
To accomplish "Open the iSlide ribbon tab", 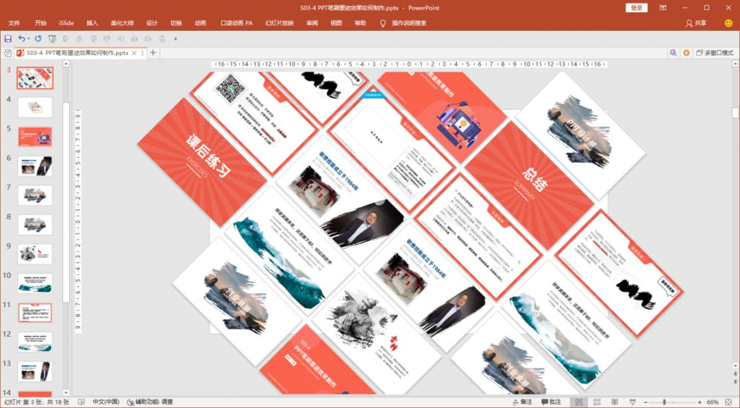I will pos(66,23).
